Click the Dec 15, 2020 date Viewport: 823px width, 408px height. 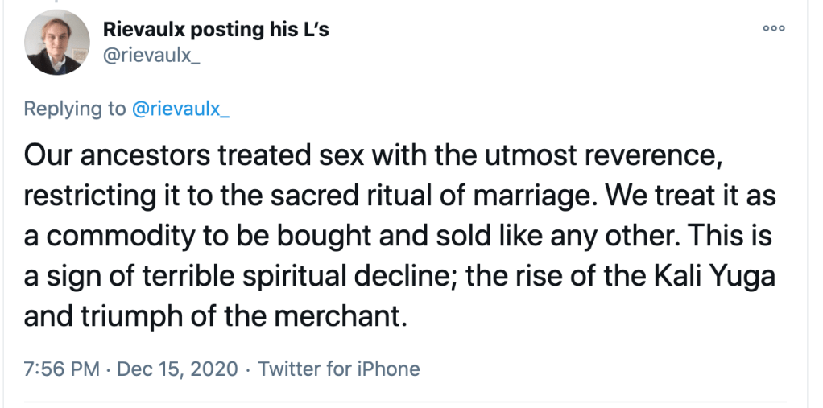(x=177, y=369)
